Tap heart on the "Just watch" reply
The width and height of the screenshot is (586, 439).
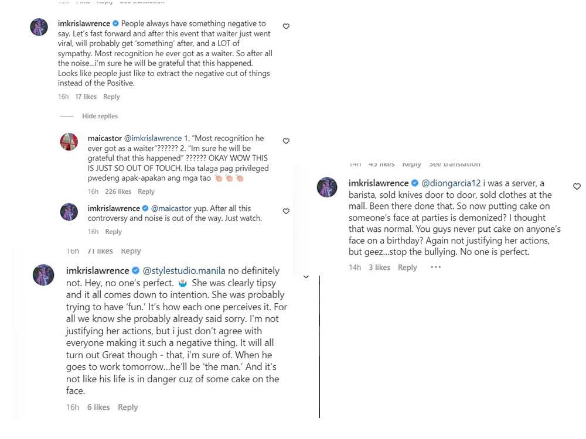click(286, 211)
